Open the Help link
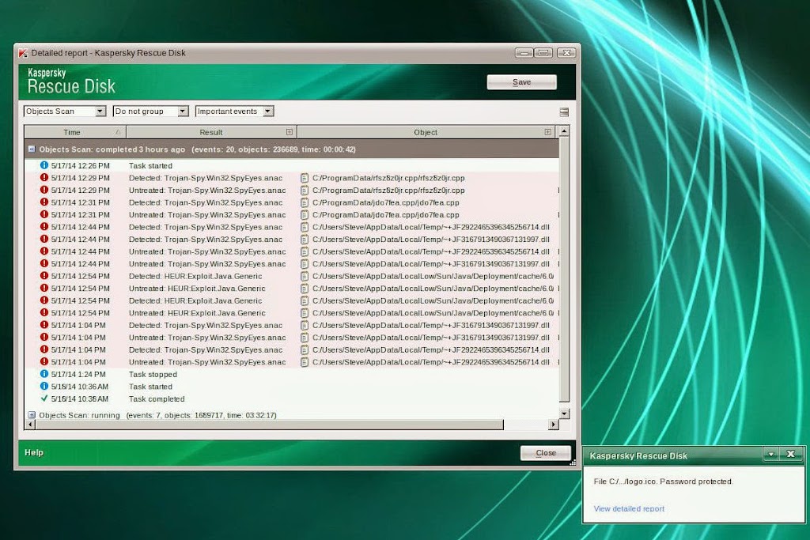The image size is (810, 540). pos(34,452)
